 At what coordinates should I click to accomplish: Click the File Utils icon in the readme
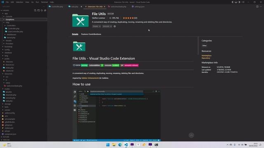point(79,46)
